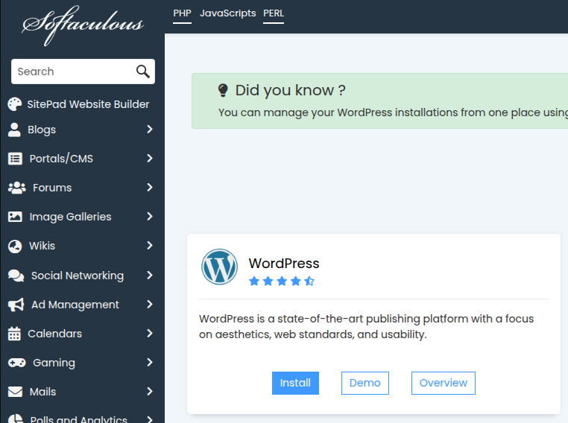Open SitePad Website Builder palette icon

15,104
